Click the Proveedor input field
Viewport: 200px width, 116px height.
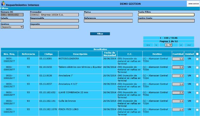54,15
